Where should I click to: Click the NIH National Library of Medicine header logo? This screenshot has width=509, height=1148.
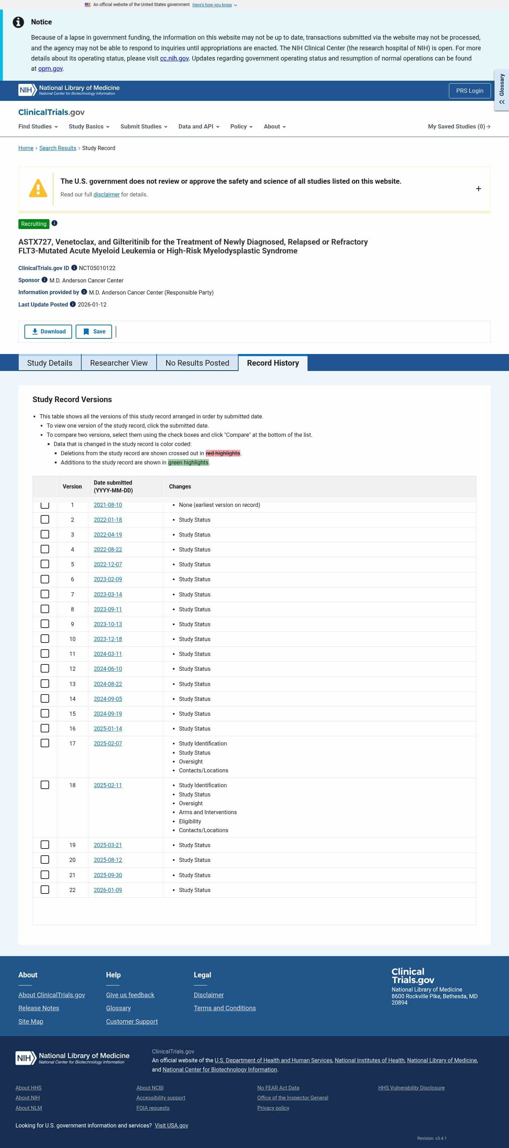(69, 90)
